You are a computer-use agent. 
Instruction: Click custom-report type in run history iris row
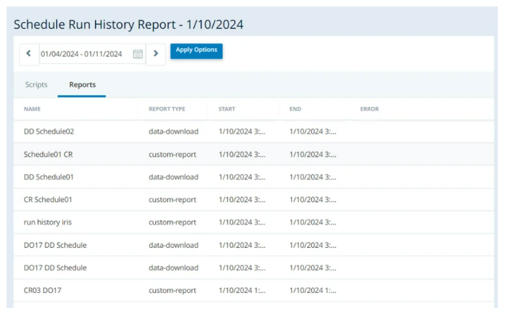click(x=172, y=222)
